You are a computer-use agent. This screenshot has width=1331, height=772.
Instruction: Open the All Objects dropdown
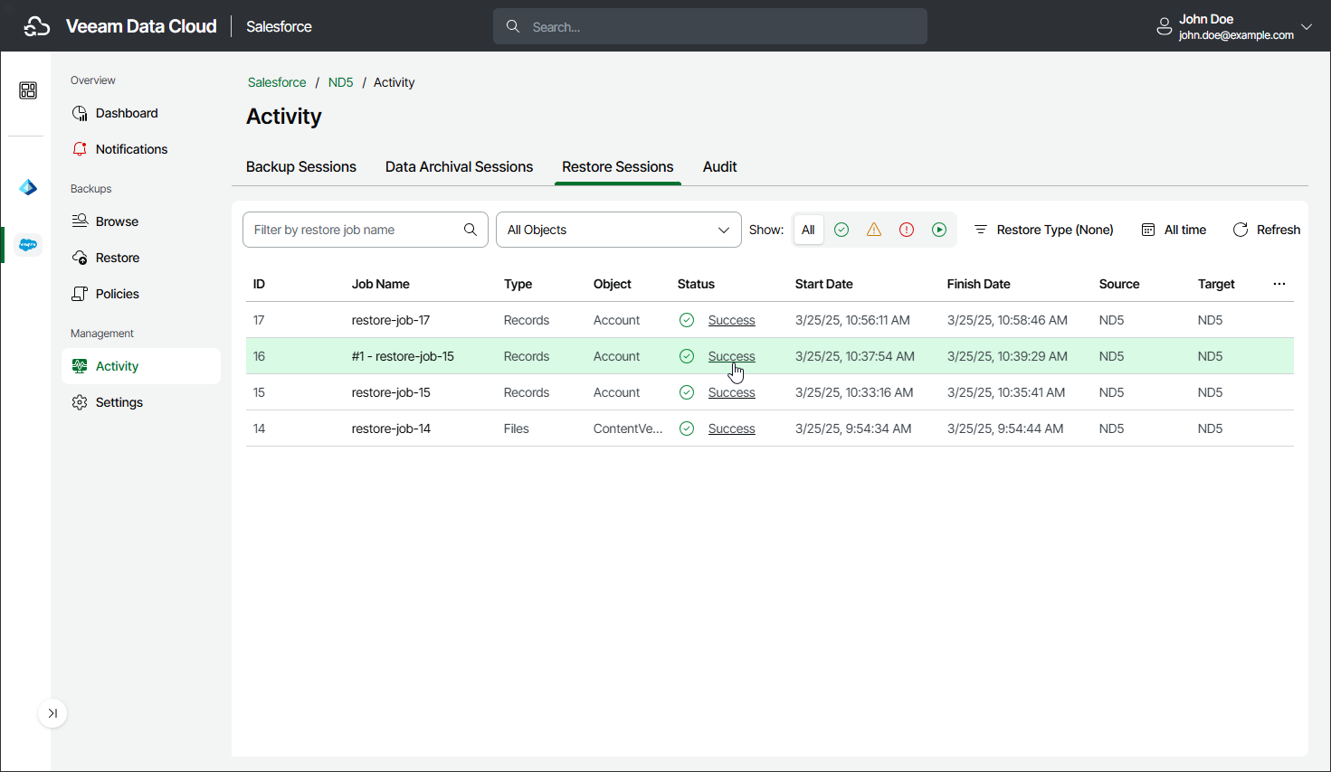(619, 230)
